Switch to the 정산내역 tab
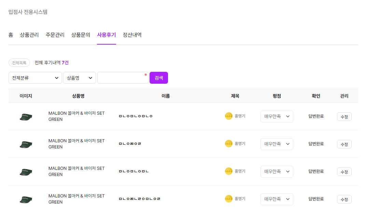365x211 pixels. [132, 35]
